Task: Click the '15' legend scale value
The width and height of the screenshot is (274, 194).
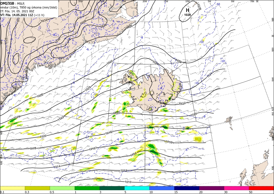Action: 176,192
